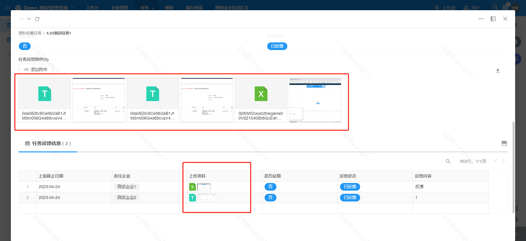Click 已反馈 status tag in 测试企业1 row
Viewport: 526px width, 241px height.
(350, 187)
